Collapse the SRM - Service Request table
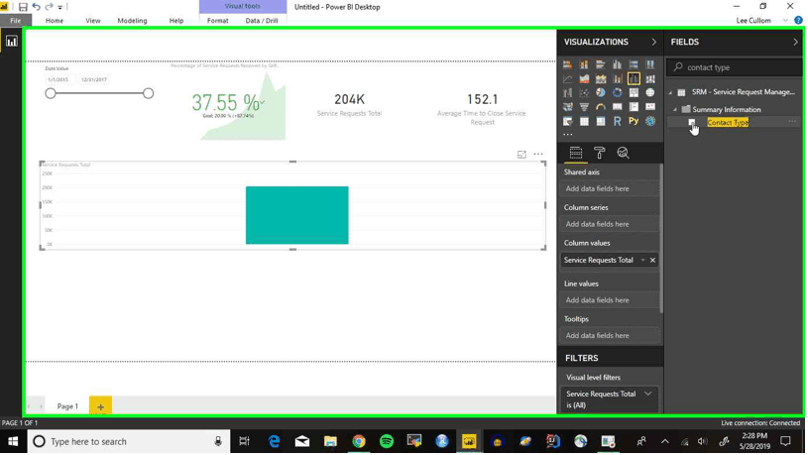 pos(671,92)
